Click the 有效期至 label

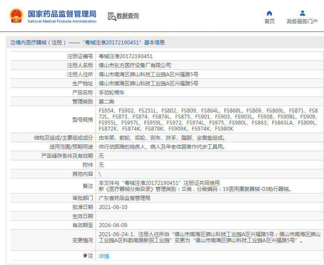click(x=83, y=225)
